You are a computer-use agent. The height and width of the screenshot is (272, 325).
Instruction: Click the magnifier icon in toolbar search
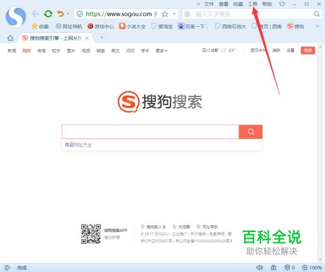click(317, 14)
